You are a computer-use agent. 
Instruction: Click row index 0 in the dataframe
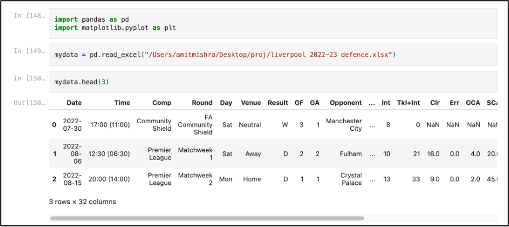tap(54, 125)
